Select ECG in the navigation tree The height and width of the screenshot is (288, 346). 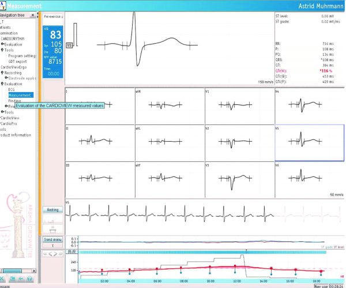[x=12, y=89]
